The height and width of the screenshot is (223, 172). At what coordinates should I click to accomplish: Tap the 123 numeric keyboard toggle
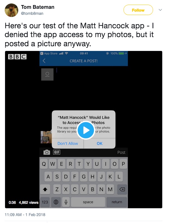45,202
